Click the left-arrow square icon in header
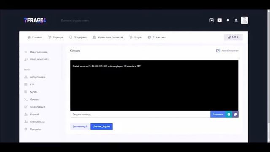Screen dimensions: 270x152 click(x=219, y=20)
